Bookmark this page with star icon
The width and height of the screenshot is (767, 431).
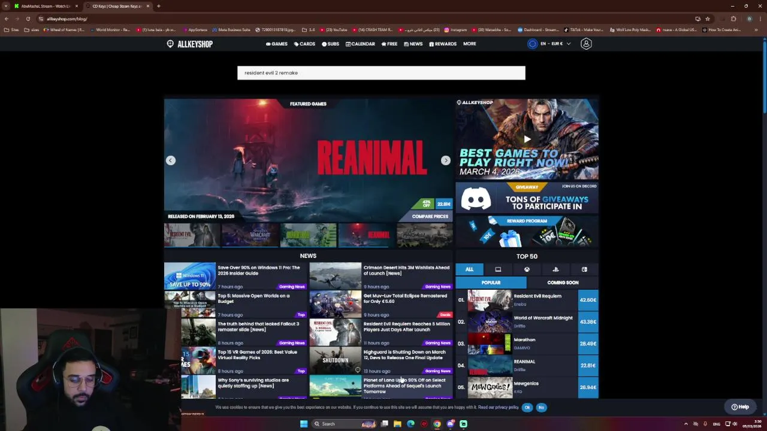coord(708,19)
